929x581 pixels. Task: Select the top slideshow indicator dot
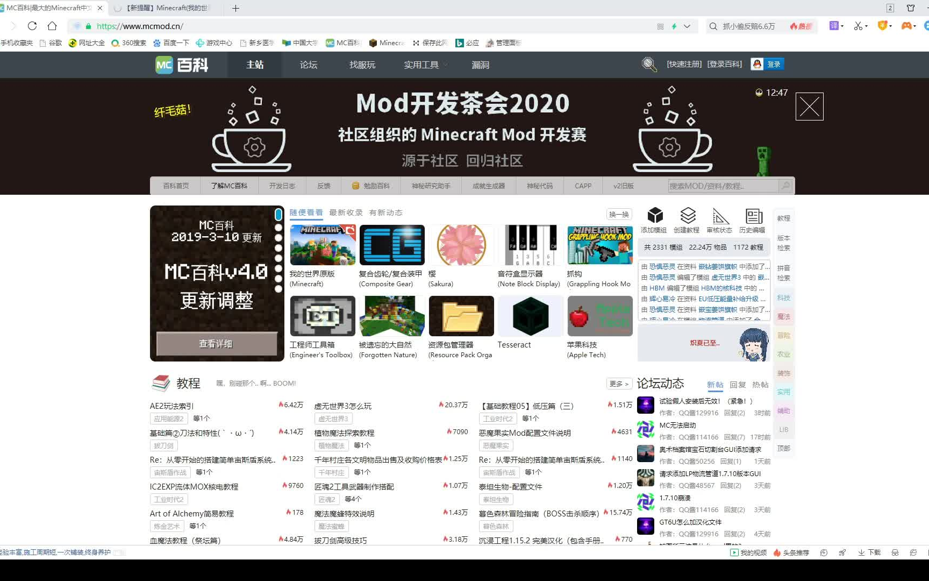[x=278, y=214]
